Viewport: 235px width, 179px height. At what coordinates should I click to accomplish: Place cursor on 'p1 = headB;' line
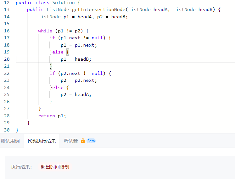coord(76,59)
